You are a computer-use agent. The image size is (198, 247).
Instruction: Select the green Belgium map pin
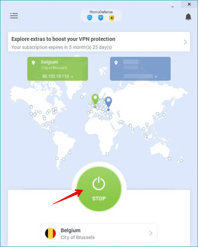click(x=95, y=99)
